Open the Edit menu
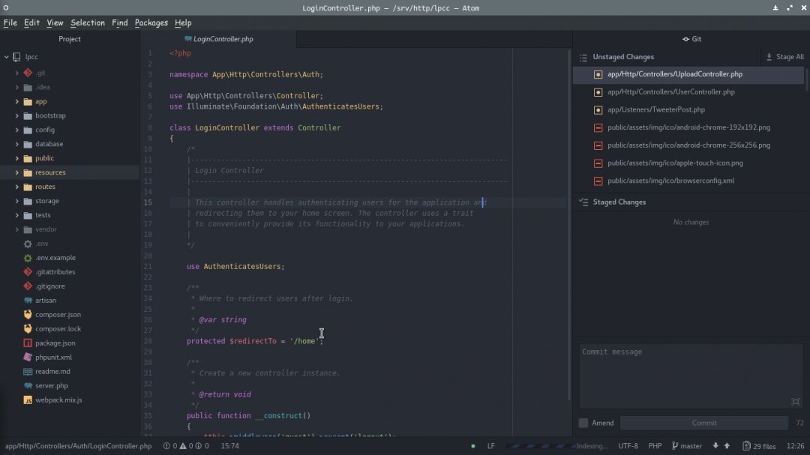The height and width of the screenshot is (455, 810). pos(31,22)
